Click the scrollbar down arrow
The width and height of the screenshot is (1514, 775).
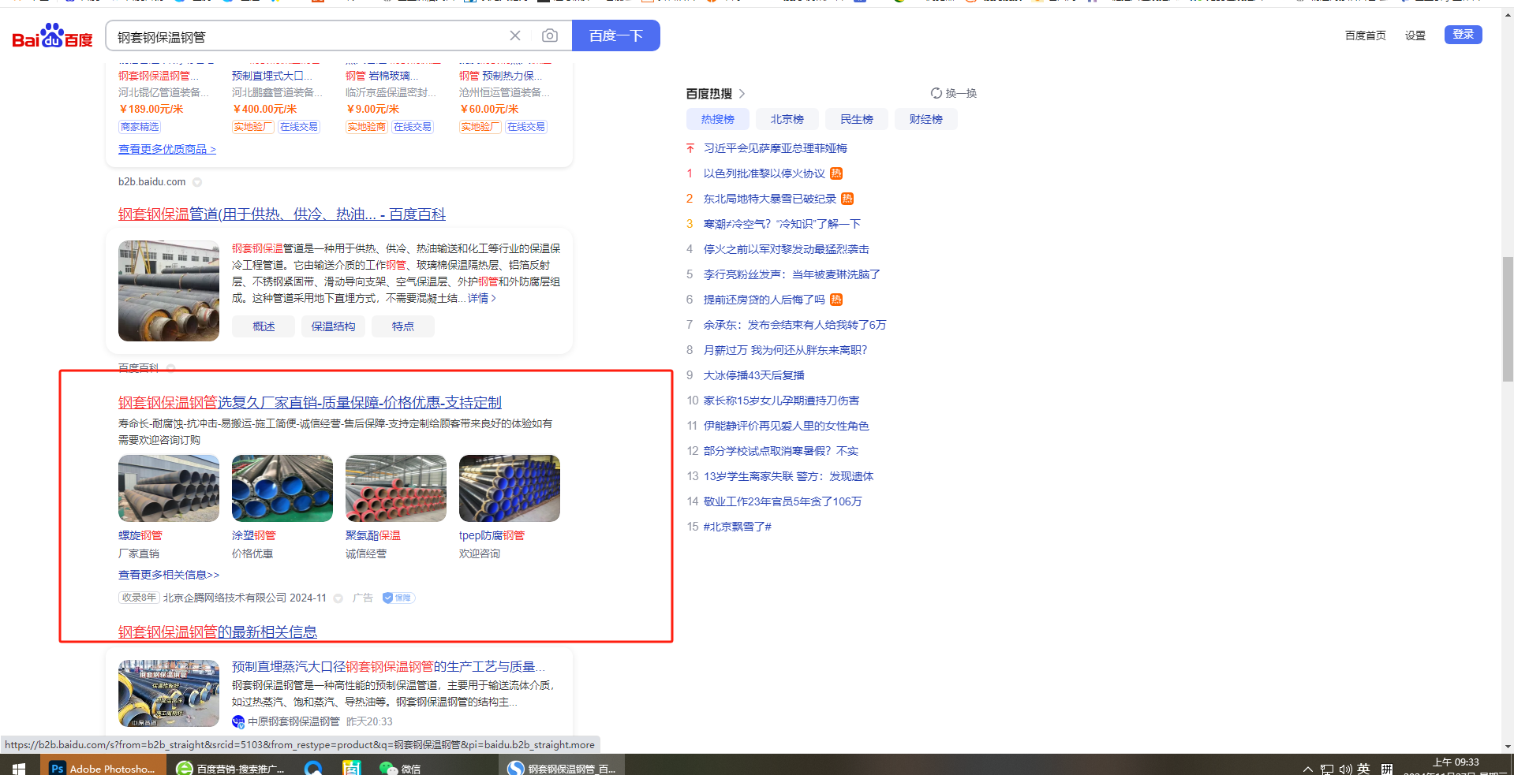(1508, 746)
